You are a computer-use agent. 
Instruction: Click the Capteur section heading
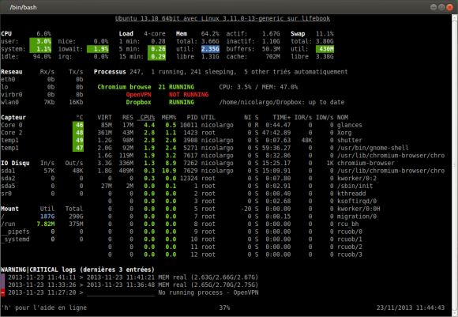(x=13, y=117)
